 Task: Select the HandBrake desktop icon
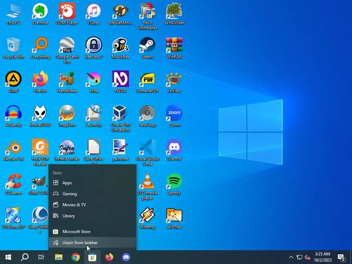click(x=67, y=82)
